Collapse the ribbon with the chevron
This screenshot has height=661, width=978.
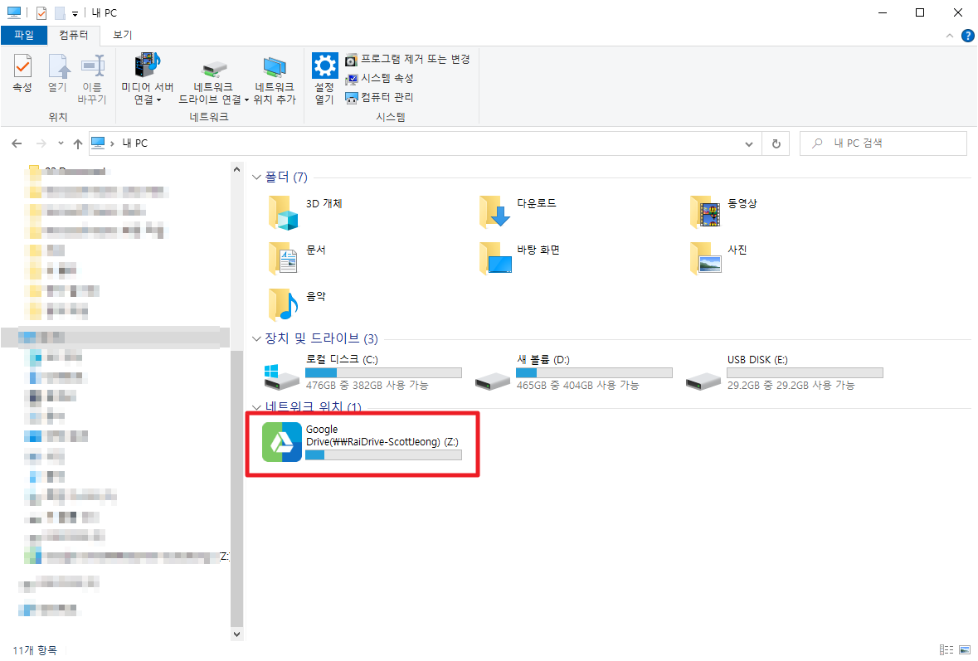tap(950, 35)
